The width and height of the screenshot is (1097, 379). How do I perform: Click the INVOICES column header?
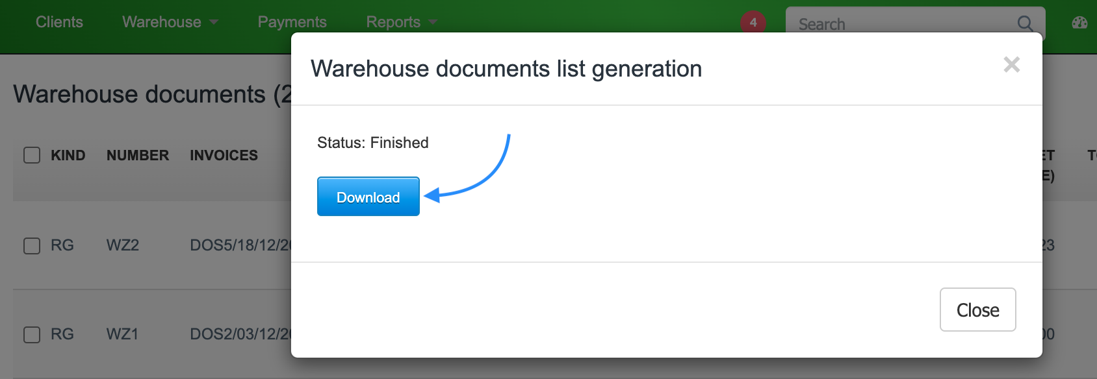pyautogui.click(x=224, y=155)
